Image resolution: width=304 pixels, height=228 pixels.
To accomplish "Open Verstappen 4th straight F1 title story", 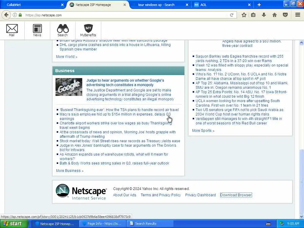I will click(x=239, y=121).
